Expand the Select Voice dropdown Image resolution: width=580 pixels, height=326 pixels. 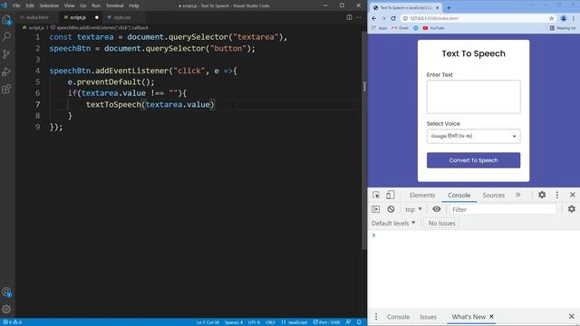pyautogui.click(x=473, y=136)
